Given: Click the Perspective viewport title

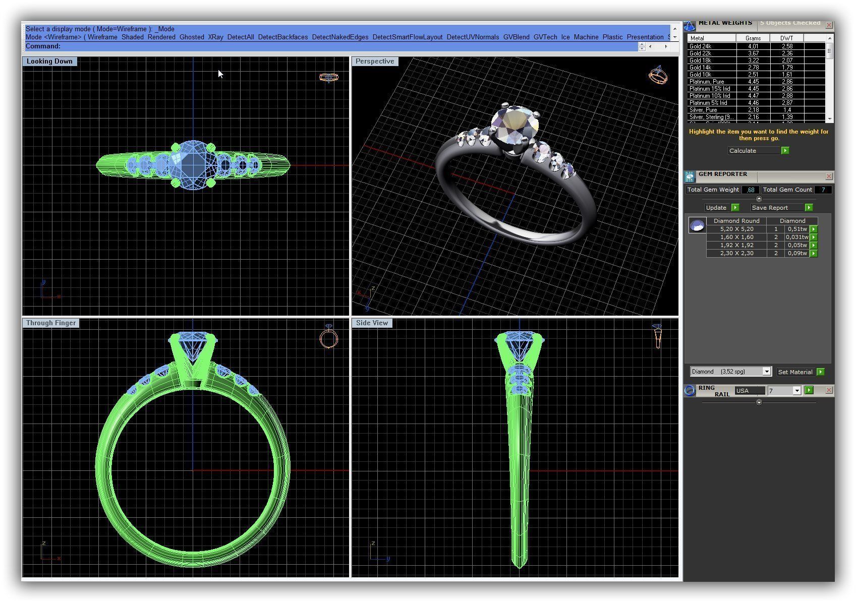Looking at the screenshot, I should [375, 62].
